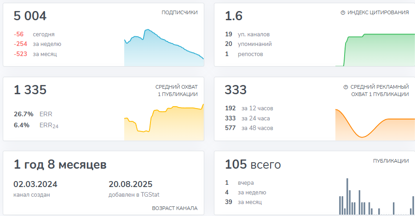Click the 5 004 subscribers count

pyautogui.click(x=30, y=17)
